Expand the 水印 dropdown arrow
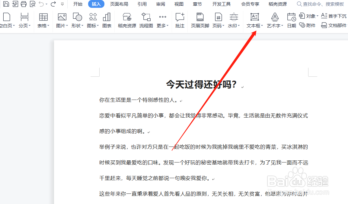Screen dimensions: 348x204 [x=239, y=26]
